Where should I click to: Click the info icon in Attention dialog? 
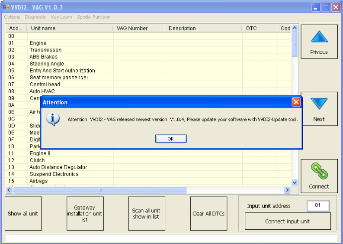click(53, 119)
